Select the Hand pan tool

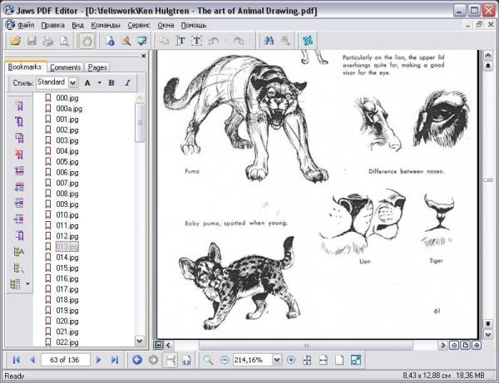86,40
